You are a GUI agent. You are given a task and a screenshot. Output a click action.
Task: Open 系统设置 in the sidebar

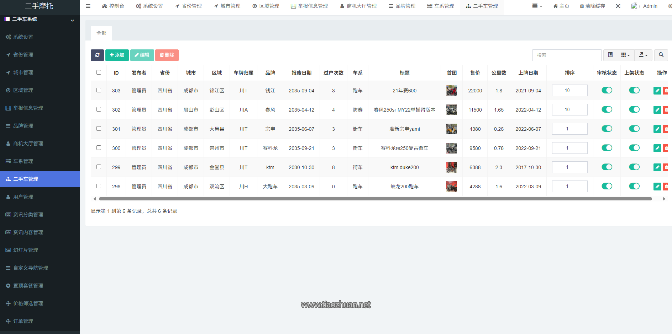(40, 37)
